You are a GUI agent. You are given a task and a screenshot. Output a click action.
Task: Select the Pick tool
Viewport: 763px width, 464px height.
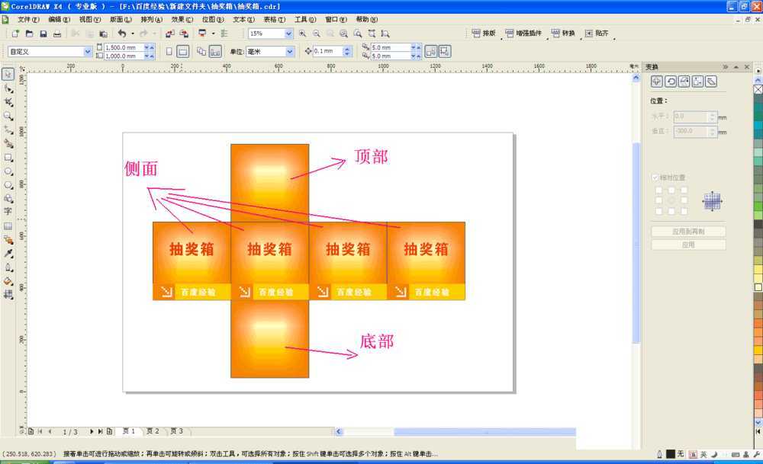(x=8, y=73)
